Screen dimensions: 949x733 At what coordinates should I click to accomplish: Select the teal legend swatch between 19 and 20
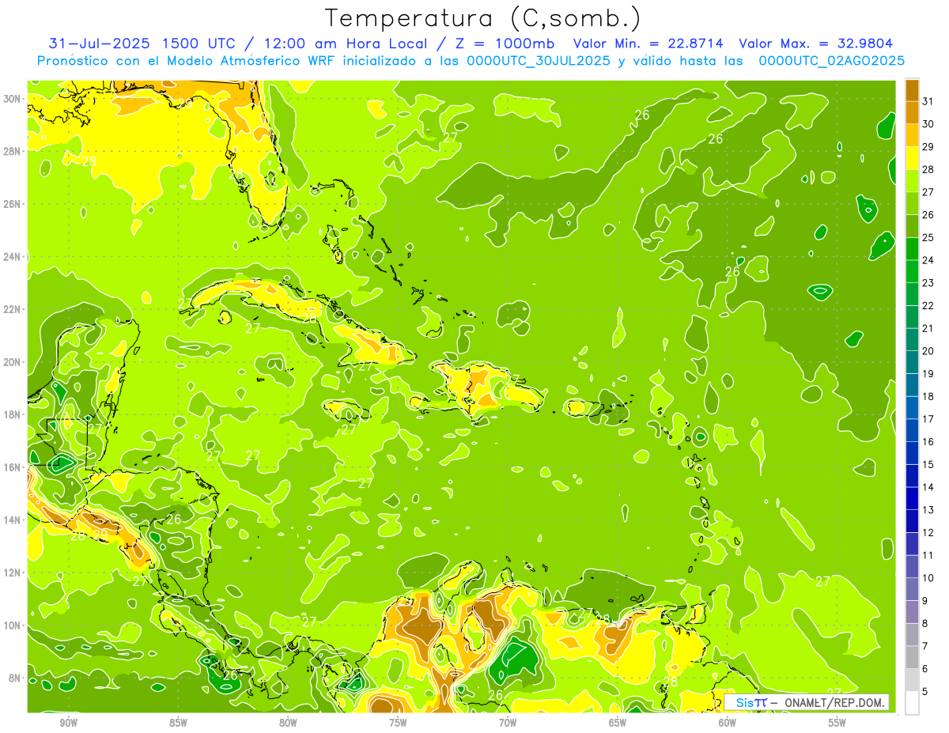point(912,362)
